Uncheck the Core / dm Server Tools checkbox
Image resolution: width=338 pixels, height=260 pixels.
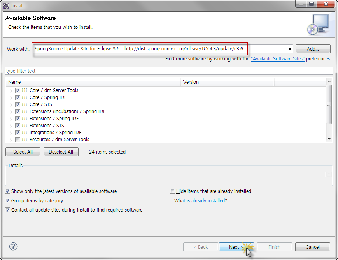pos(18,90)
